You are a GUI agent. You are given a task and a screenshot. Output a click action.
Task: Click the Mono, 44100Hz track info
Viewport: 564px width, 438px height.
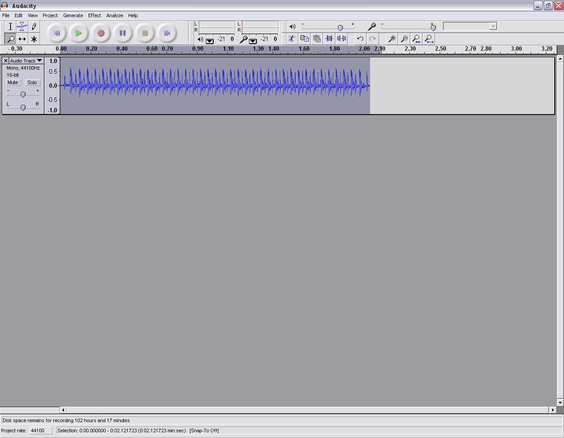point(23,68)
